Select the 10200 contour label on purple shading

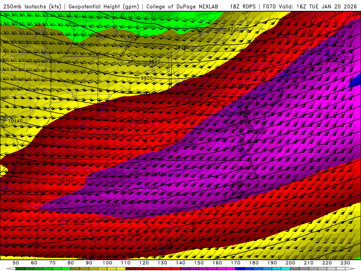pos(190,145)
